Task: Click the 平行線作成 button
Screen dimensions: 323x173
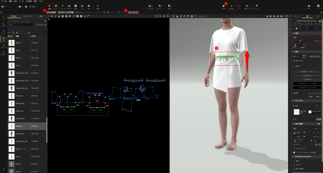Action: 307,79
